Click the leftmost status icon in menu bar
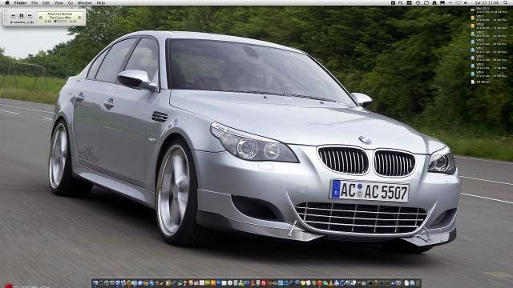This screenshot has height=288, width=513. [x=393, y=2]
